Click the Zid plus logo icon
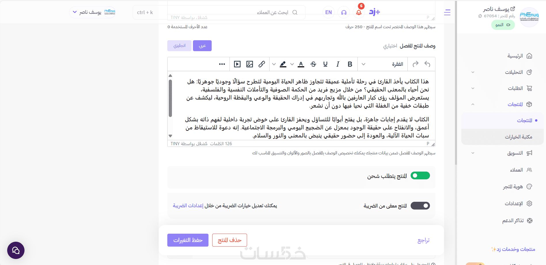 pyautogui.click(x=375, y=12)
